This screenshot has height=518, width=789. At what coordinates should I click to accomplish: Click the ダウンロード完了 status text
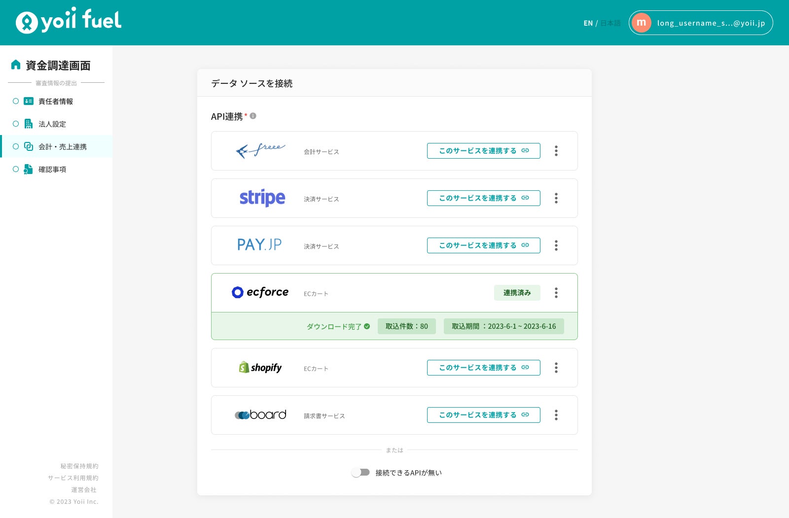(334, 326)
